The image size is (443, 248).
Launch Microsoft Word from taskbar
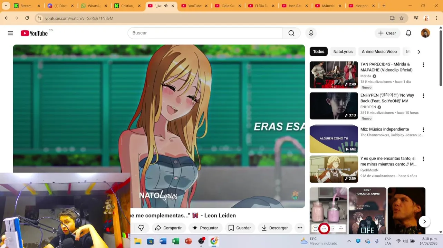(x=163, y=241)
